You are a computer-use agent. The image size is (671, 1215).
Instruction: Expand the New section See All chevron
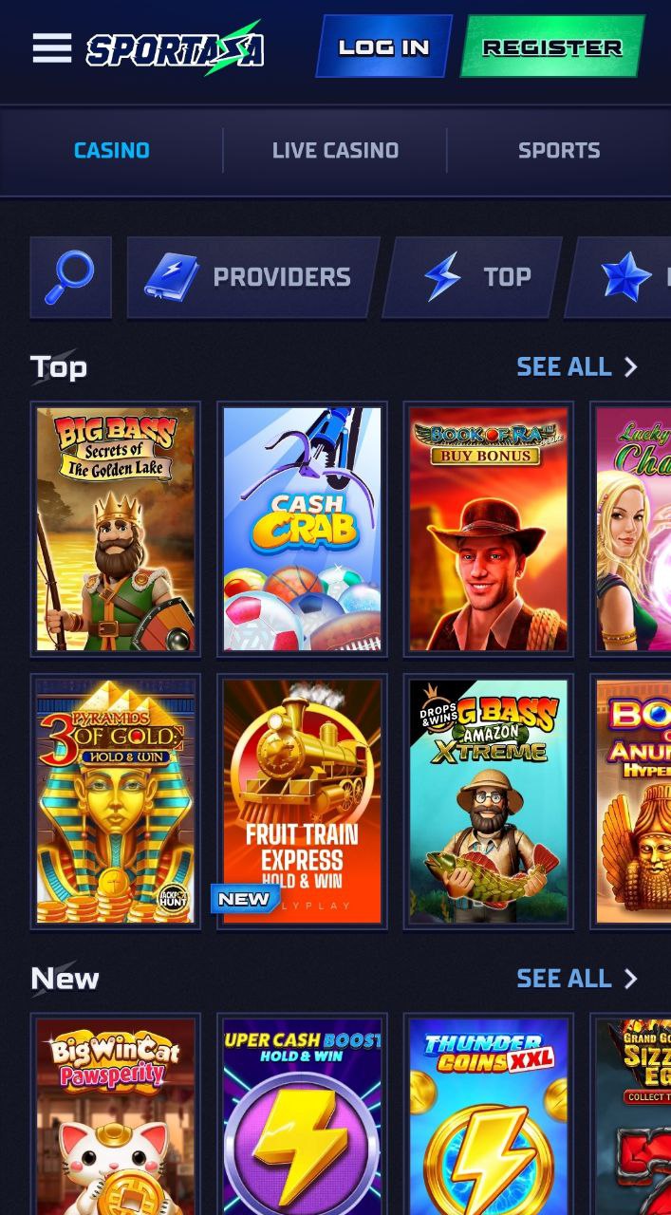point(630,979)
